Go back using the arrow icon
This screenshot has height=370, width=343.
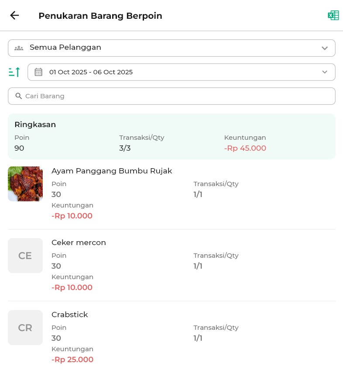(x=14, y=16)
